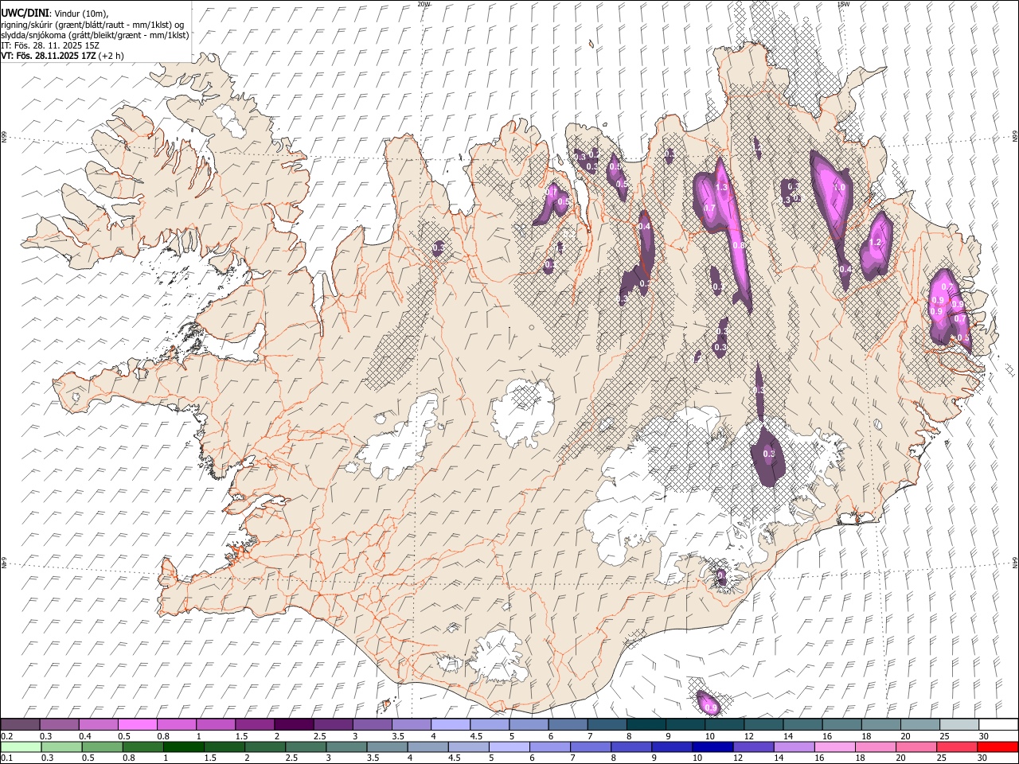Click the '0.1' label under the green rain scale
The image size is (1019, 764).
coord(7,758)
